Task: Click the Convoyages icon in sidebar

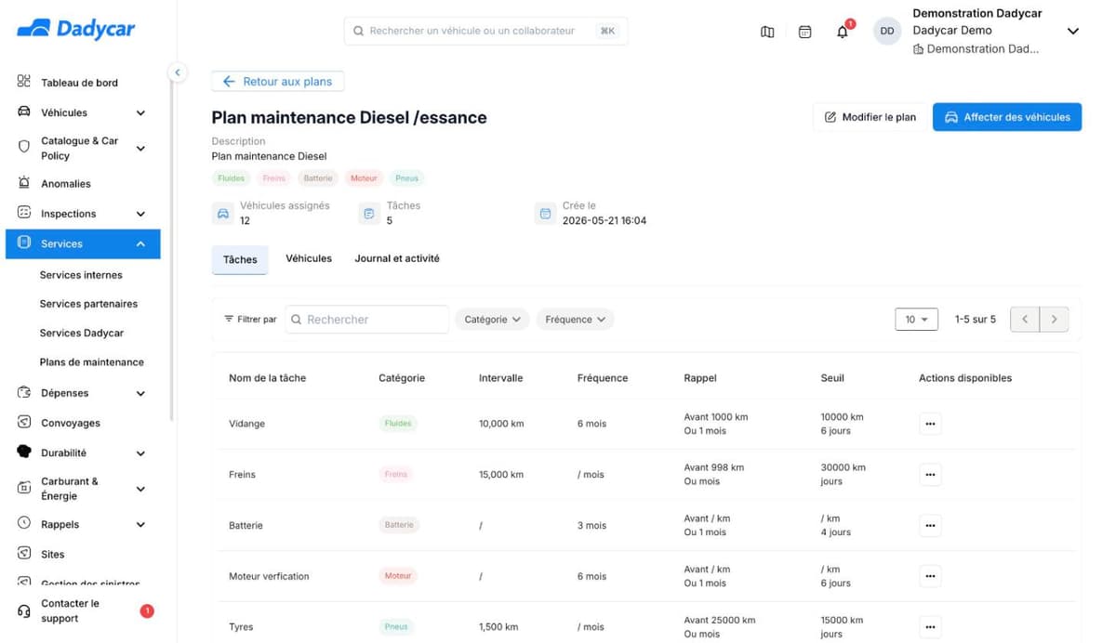Action: [24, 422]
